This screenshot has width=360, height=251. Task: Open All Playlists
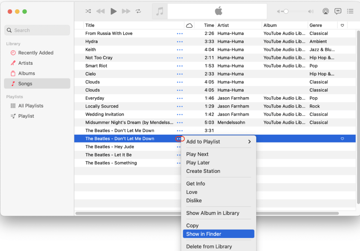pyautogui.click(x=31, y=106)
